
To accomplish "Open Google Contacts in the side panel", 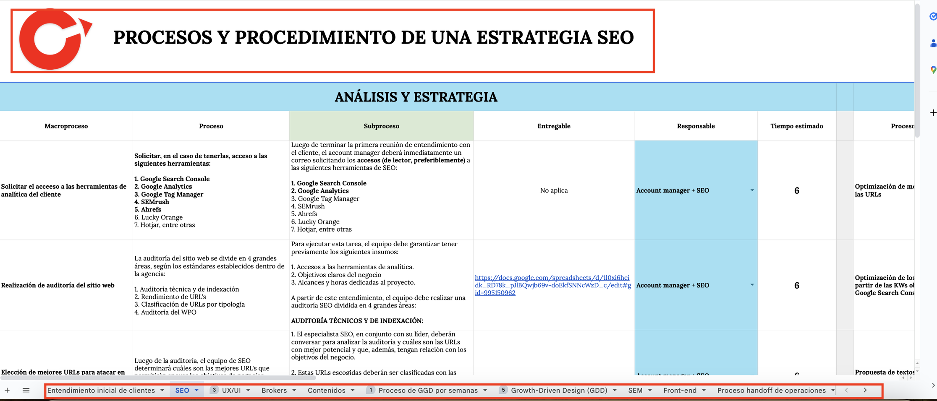I will click(x=933, y=43).
